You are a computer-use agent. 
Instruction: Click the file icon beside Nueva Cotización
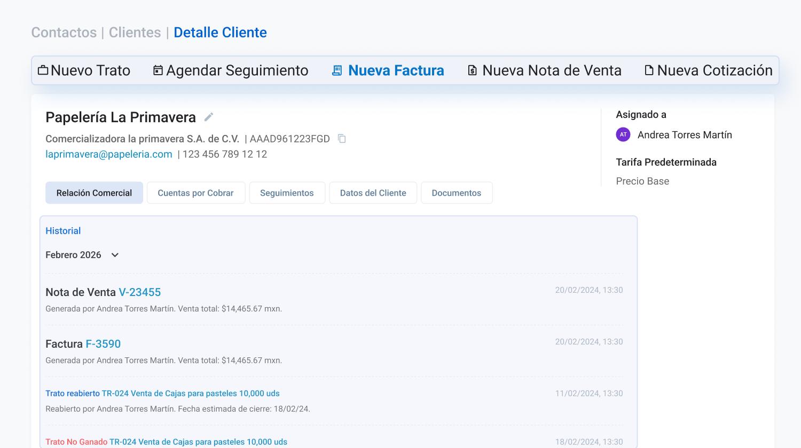pos(649,70)
